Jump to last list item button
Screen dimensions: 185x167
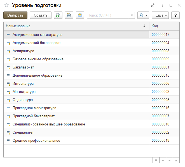(176, 160)
